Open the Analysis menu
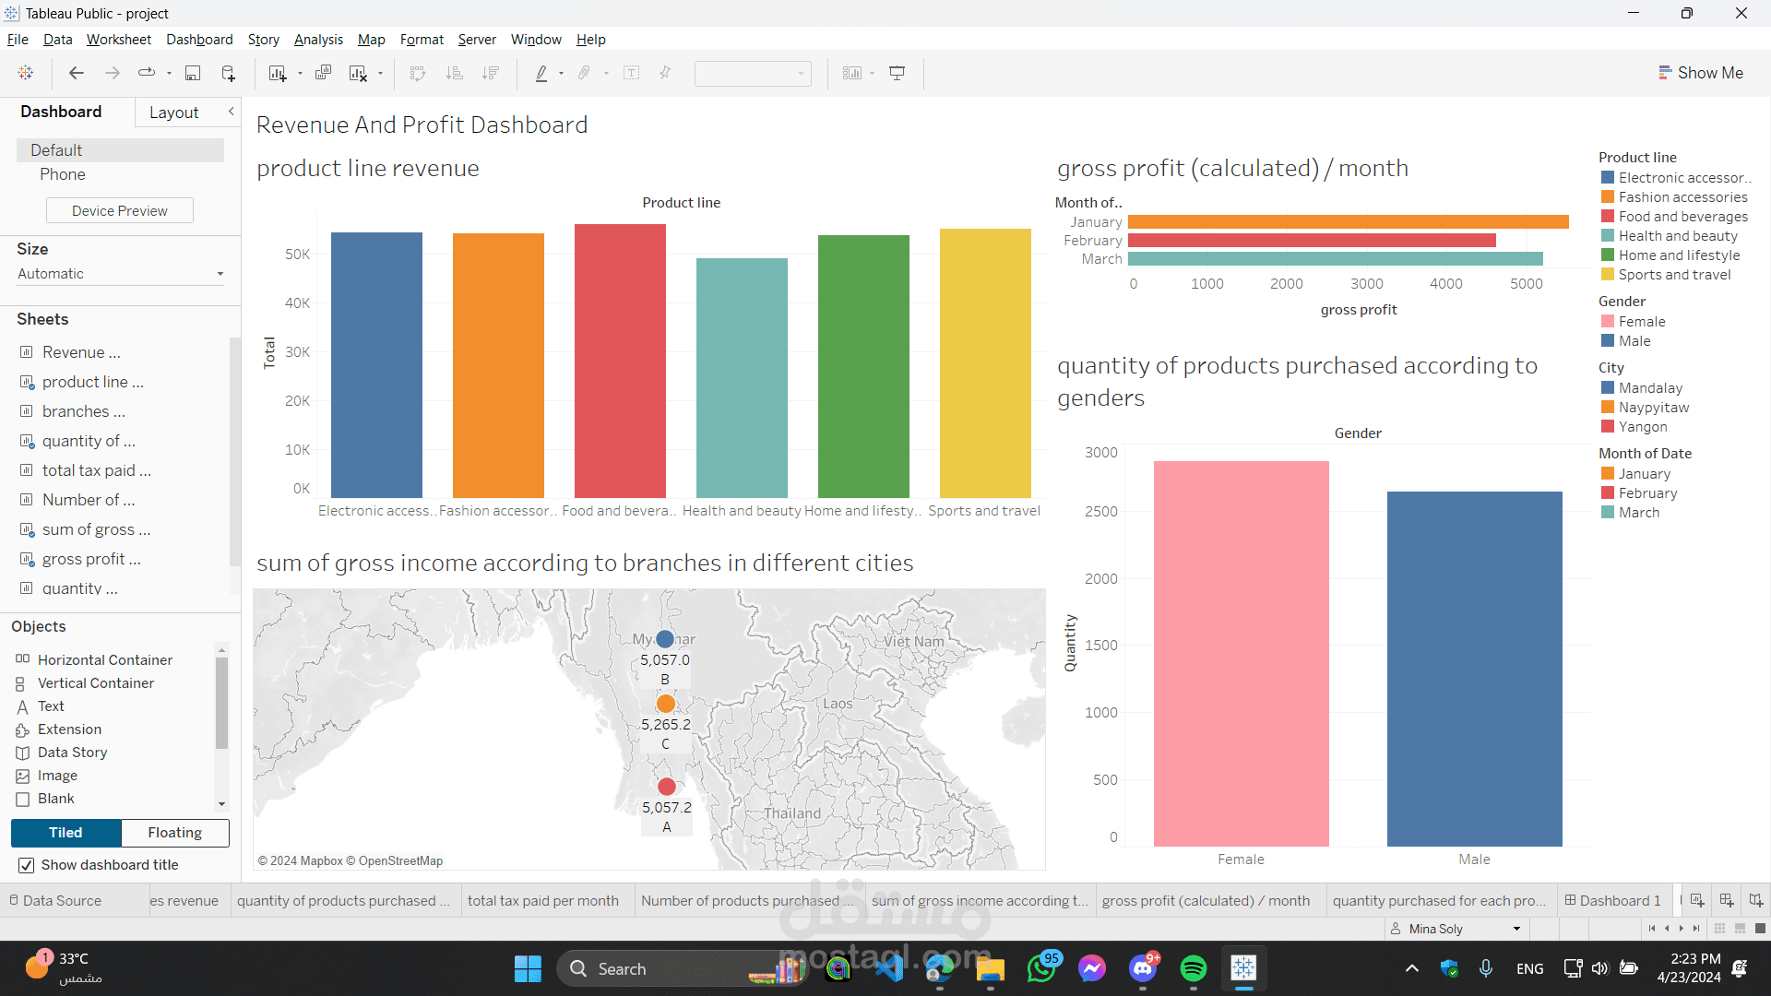This screenshot has width=1771, height=996. pos(318,40)
